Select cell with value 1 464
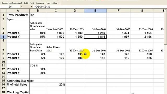The height and width of the screenshot is (94, 167). pyautogui.click(x=142, y=33)
